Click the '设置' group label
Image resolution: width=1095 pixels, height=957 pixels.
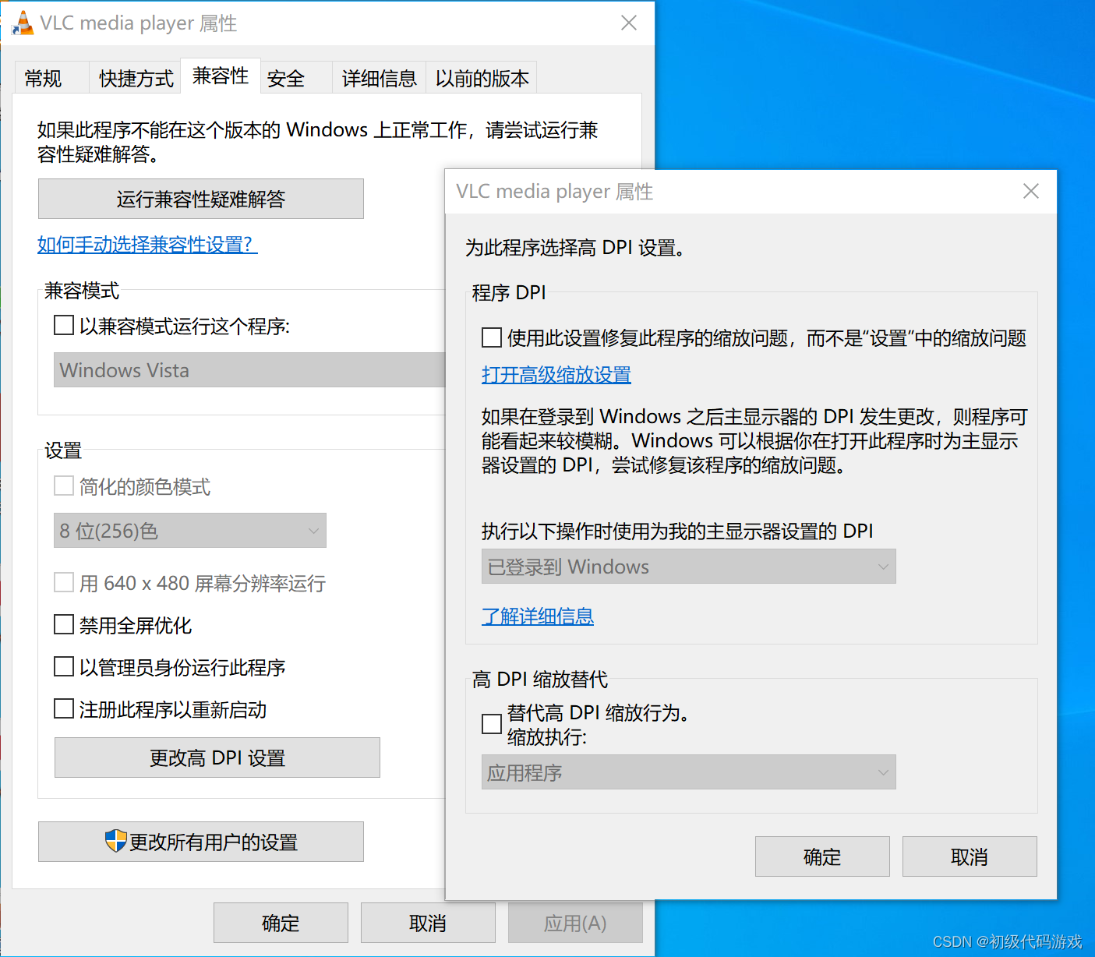tap(63, 450)
